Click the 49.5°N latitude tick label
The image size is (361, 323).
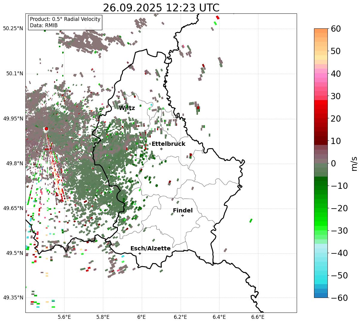tap(14, 253)
